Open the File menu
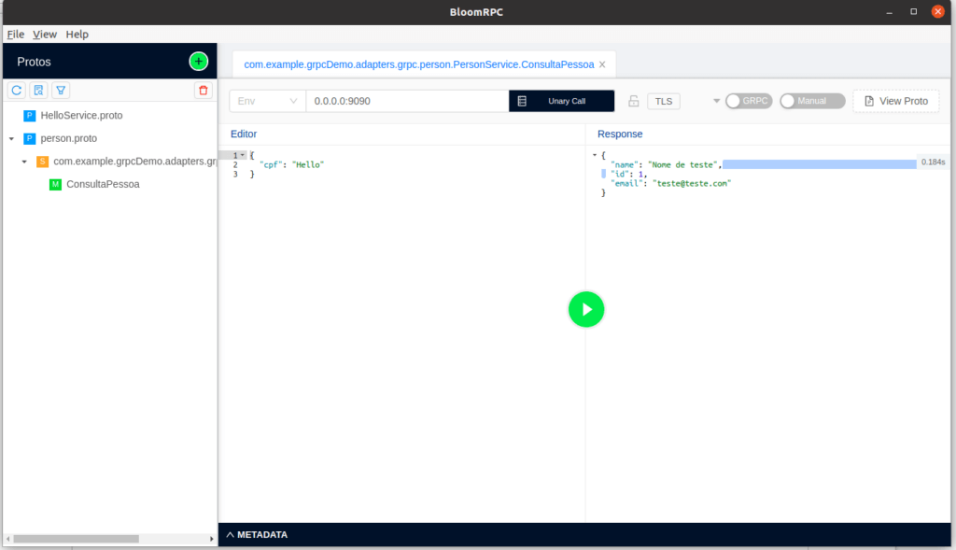The width and height of the screenshot is (956, 550). coord(15,34)
